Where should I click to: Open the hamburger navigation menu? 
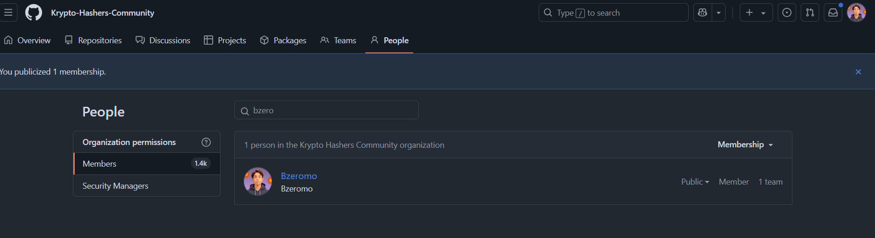(8, 12)
